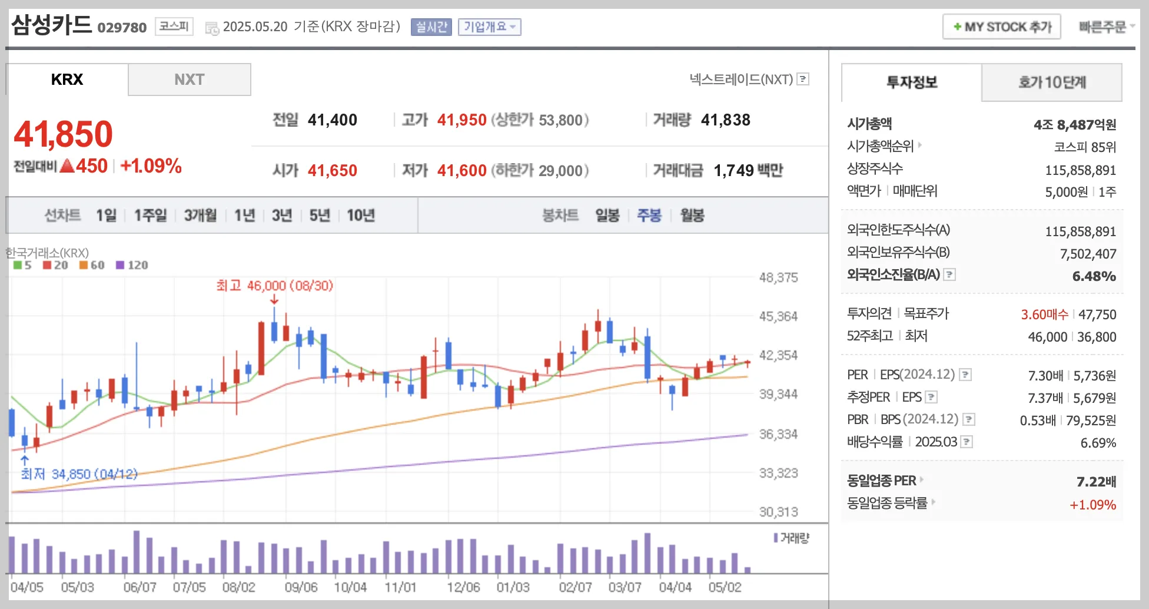
Task: Click the orange 60-day moving average swatch
Action: 84,265
